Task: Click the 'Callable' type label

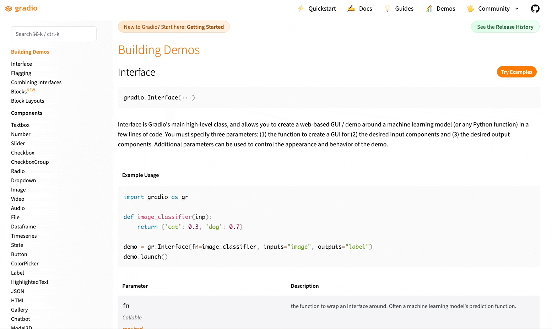Action: click(132, 318)
